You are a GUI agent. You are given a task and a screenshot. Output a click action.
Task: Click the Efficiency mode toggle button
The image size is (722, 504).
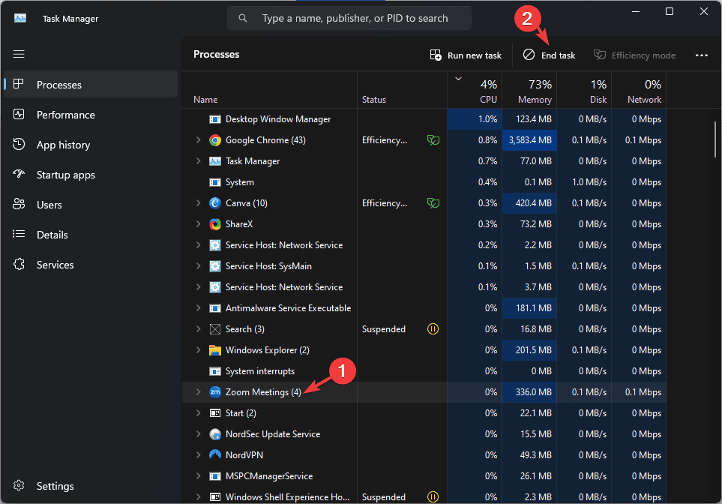(634, 55)
